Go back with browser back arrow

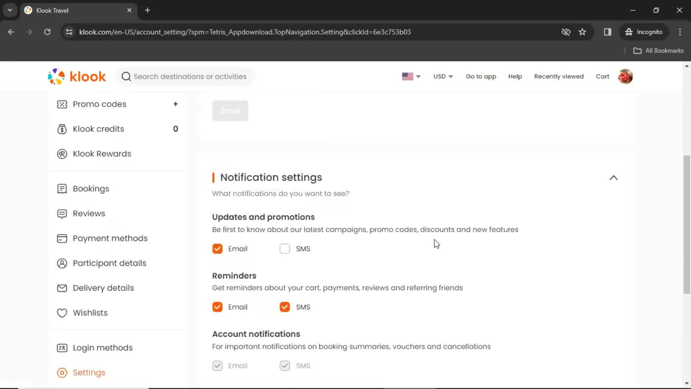11,32
